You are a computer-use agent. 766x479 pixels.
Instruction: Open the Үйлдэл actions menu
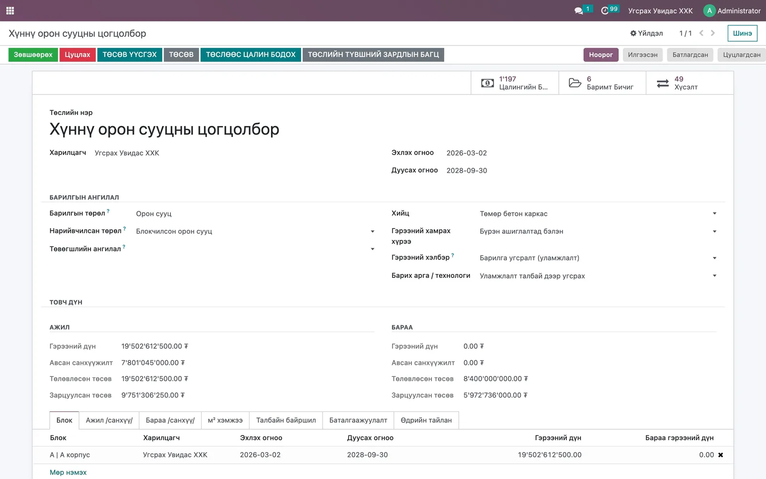point(646,33)
